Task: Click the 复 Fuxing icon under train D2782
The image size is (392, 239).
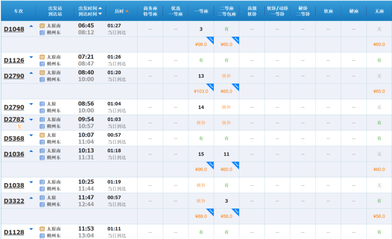Action: (x=20, y=126)
